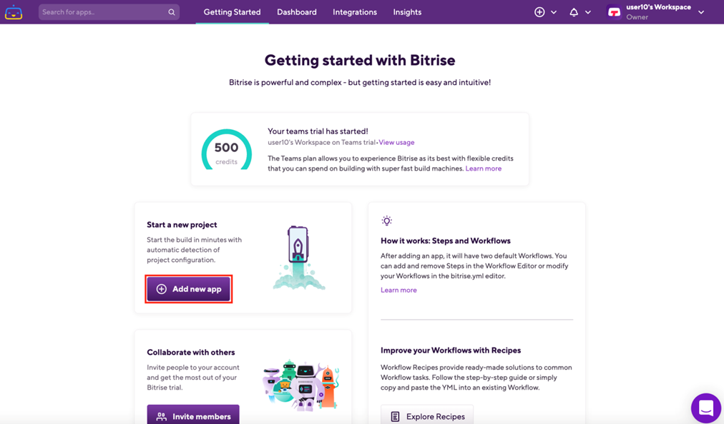Screen dimensions: 724x424
Task: Focus the Search for apps field
Action: 104,12
